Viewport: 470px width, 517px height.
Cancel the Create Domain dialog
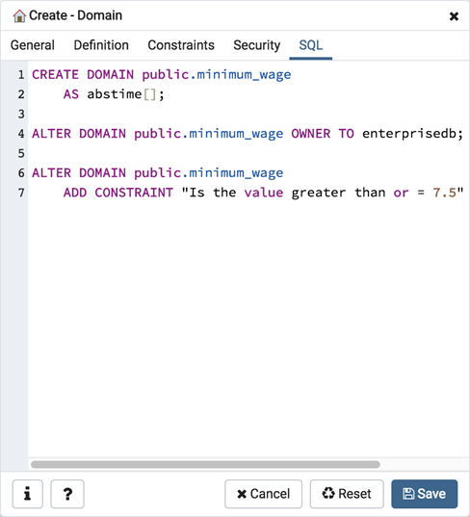(x=263, y=494)
